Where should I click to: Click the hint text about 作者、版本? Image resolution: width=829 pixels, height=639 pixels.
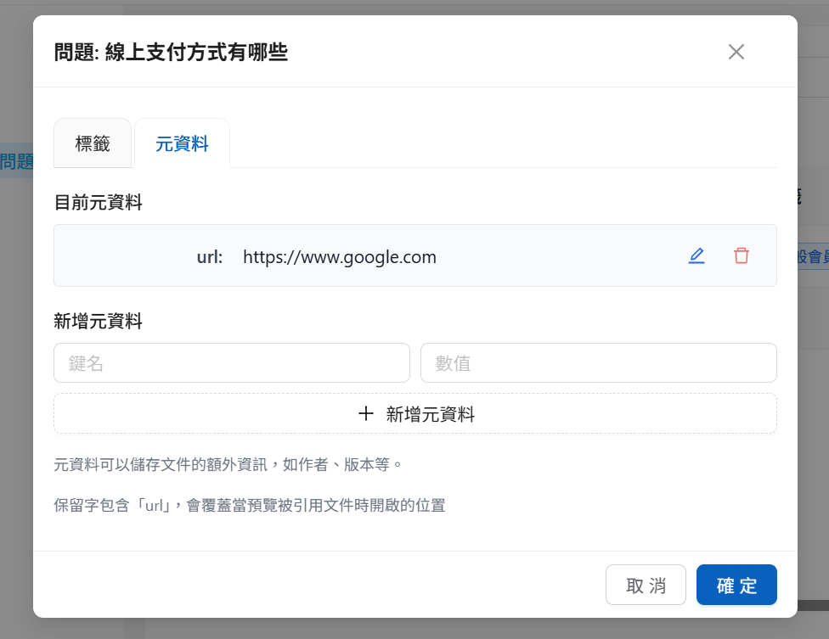point(227,465)
